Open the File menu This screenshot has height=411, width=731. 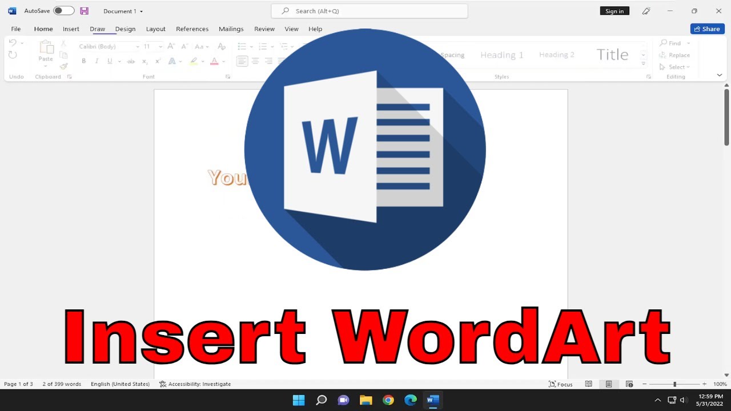(16, 29)
